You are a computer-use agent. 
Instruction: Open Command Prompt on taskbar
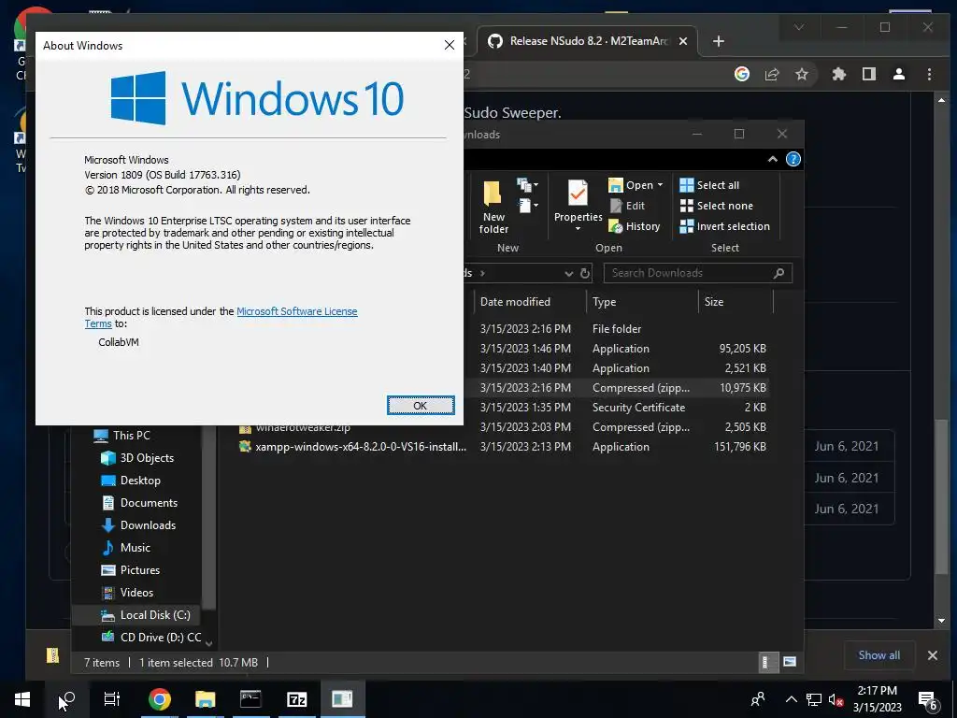coord(250,699)
